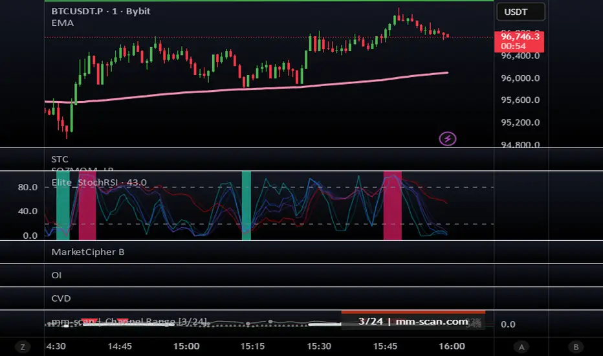
Task: Select the EMA indicator label
Action: pyautogui.click(x=62, y=23)
